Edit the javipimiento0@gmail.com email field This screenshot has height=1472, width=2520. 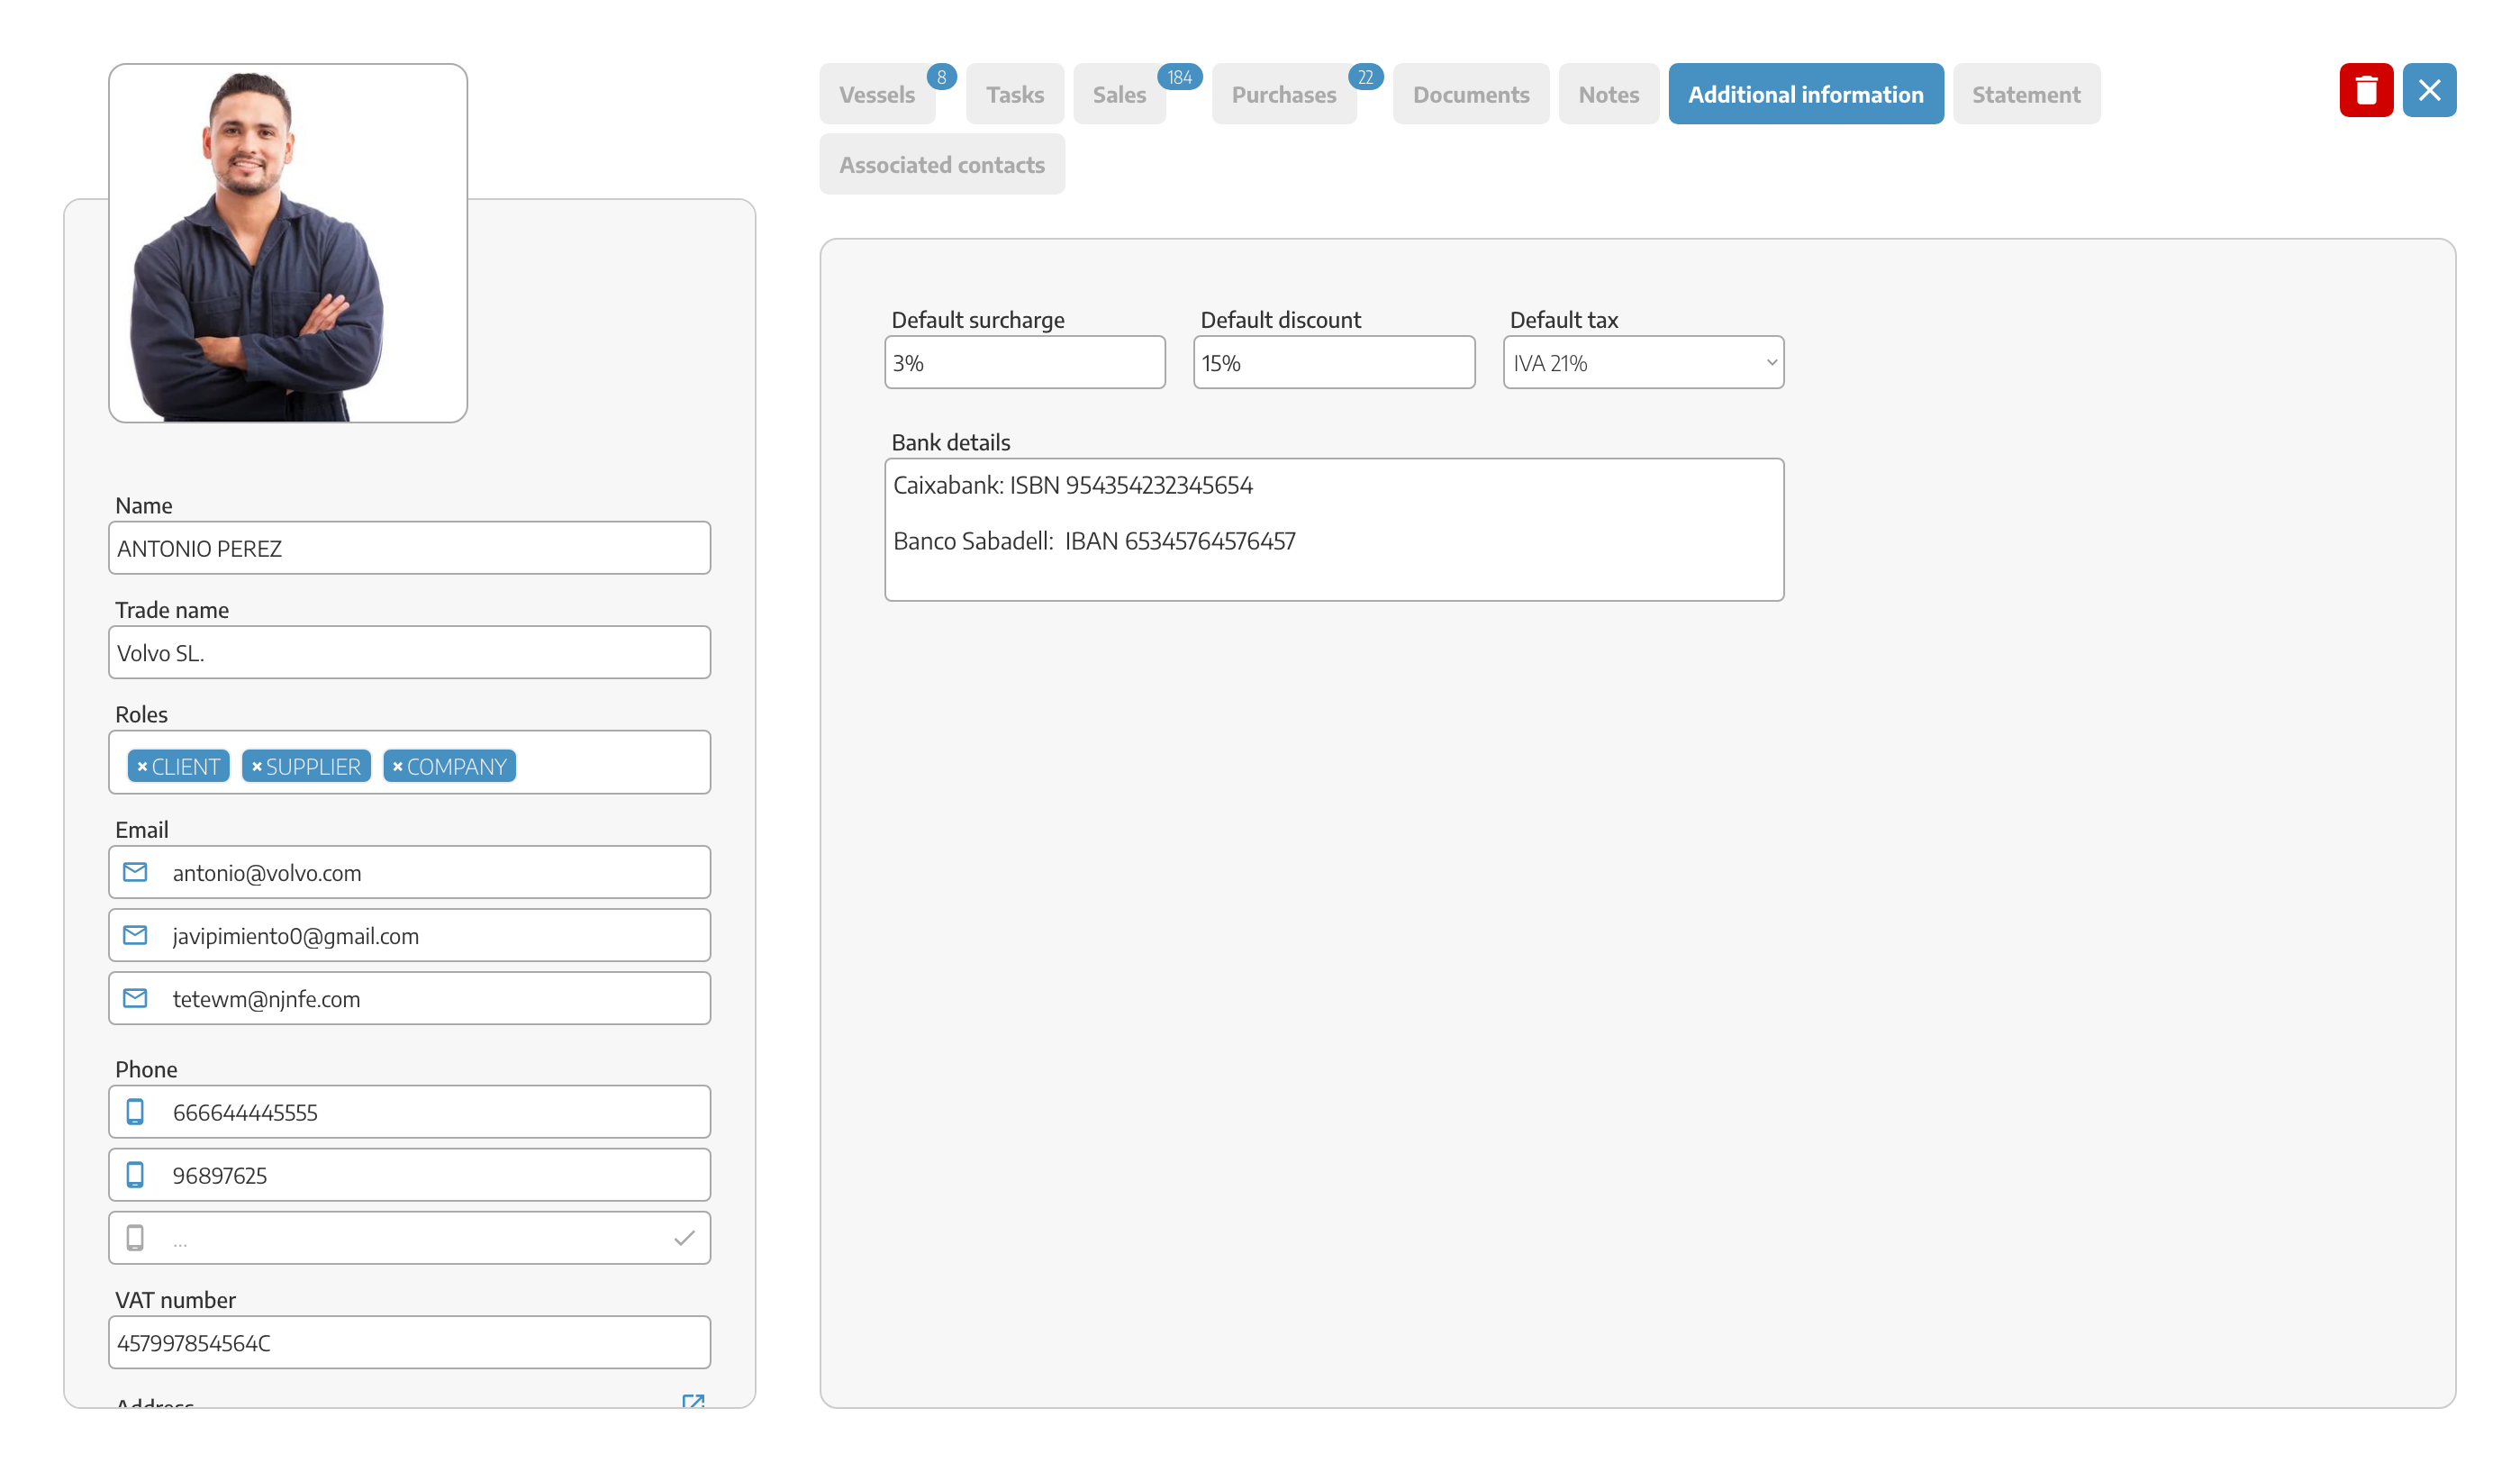click(409, 935)
